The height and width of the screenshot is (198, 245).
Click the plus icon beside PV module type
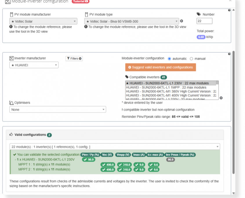click(182, 21)
